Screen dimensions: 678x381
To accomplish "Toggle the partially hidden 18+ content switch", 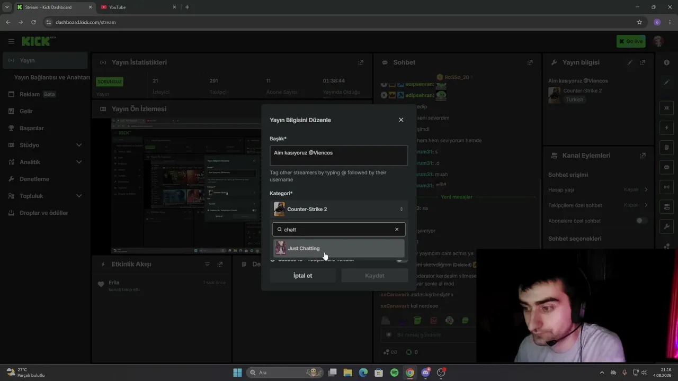I will (x=402, y=260).
